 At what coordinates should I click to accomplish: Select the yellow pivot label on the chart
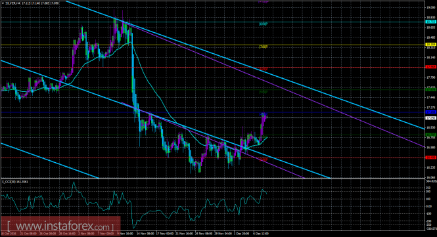(264, 47)
